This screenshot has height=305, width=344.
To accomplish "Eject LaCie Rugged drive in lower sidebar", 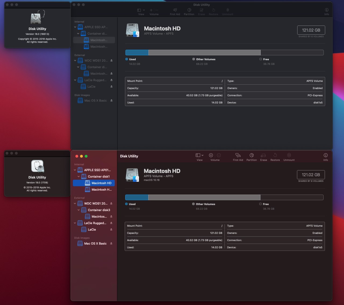I will click(111, 223).
